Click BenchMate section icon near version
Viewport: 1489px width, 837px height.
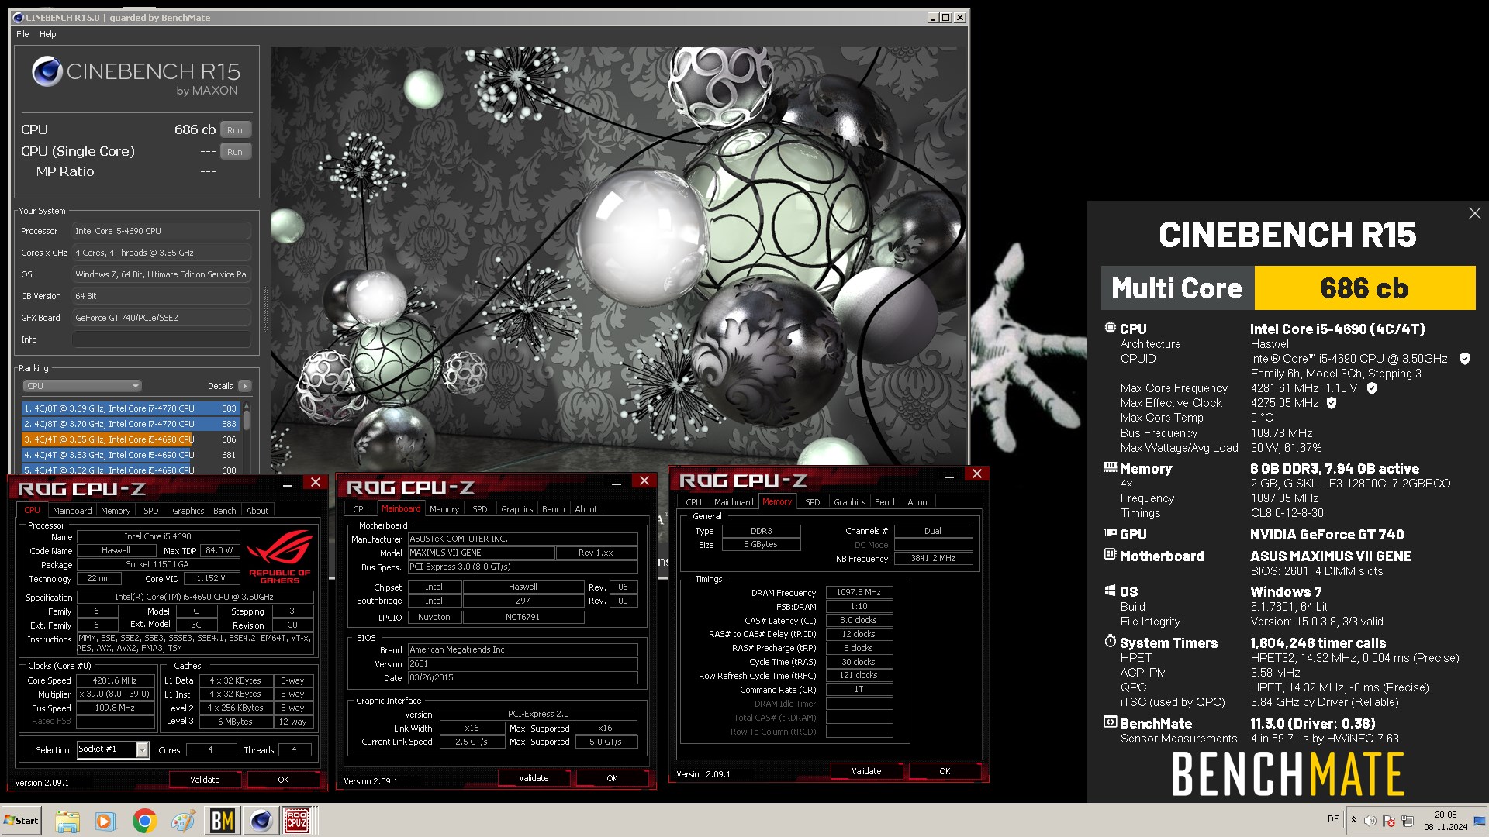[1110, 722]
